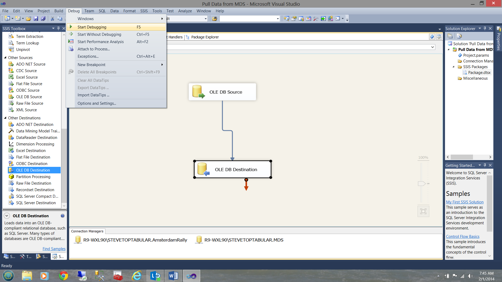Pin the SSIS Toolbox panel
This screenshot has width=502, height=282.
58,28
